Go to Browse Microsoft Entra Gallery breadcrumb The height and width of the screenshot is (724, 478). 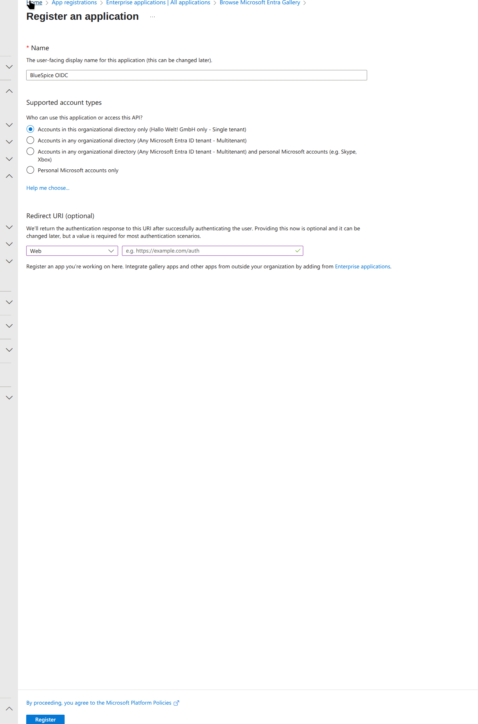click(260, 3)
